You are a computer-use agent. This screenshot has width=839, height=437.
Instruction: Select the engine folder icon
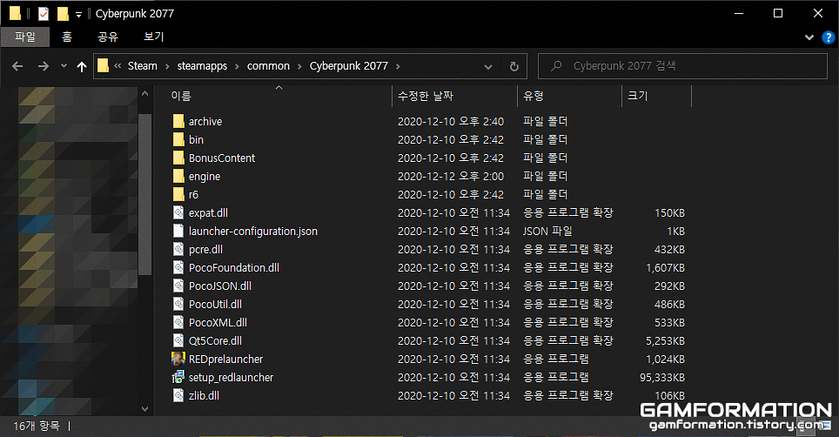tap(178, 176)
